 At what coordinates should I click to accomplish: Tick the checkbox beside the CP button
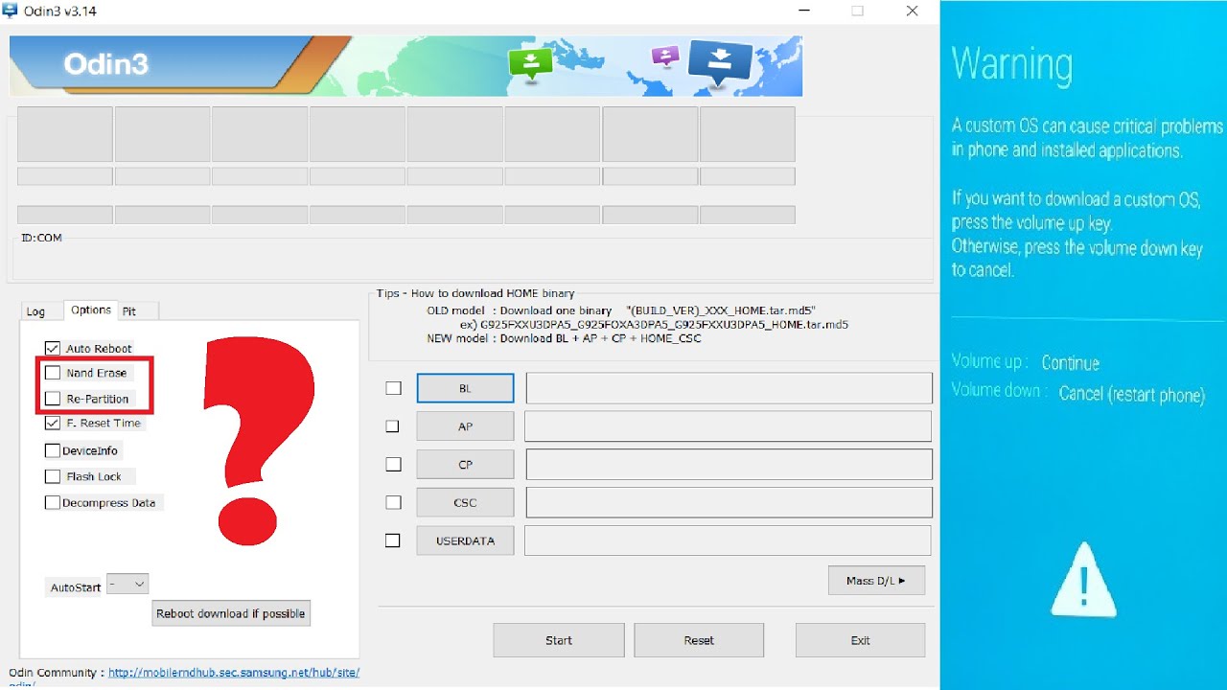(393, 464)
